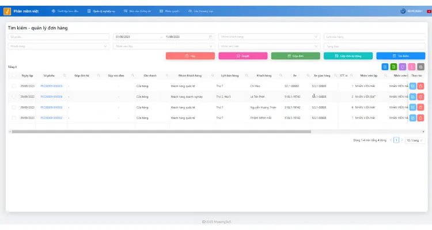Tick the checkbox for the first order row

coord(14,86)
